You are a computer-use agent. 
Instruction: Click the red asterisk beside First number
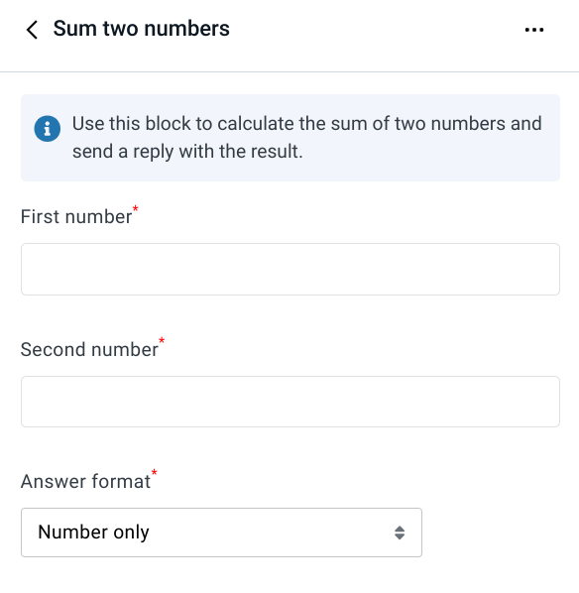click(x=136, y=209)
